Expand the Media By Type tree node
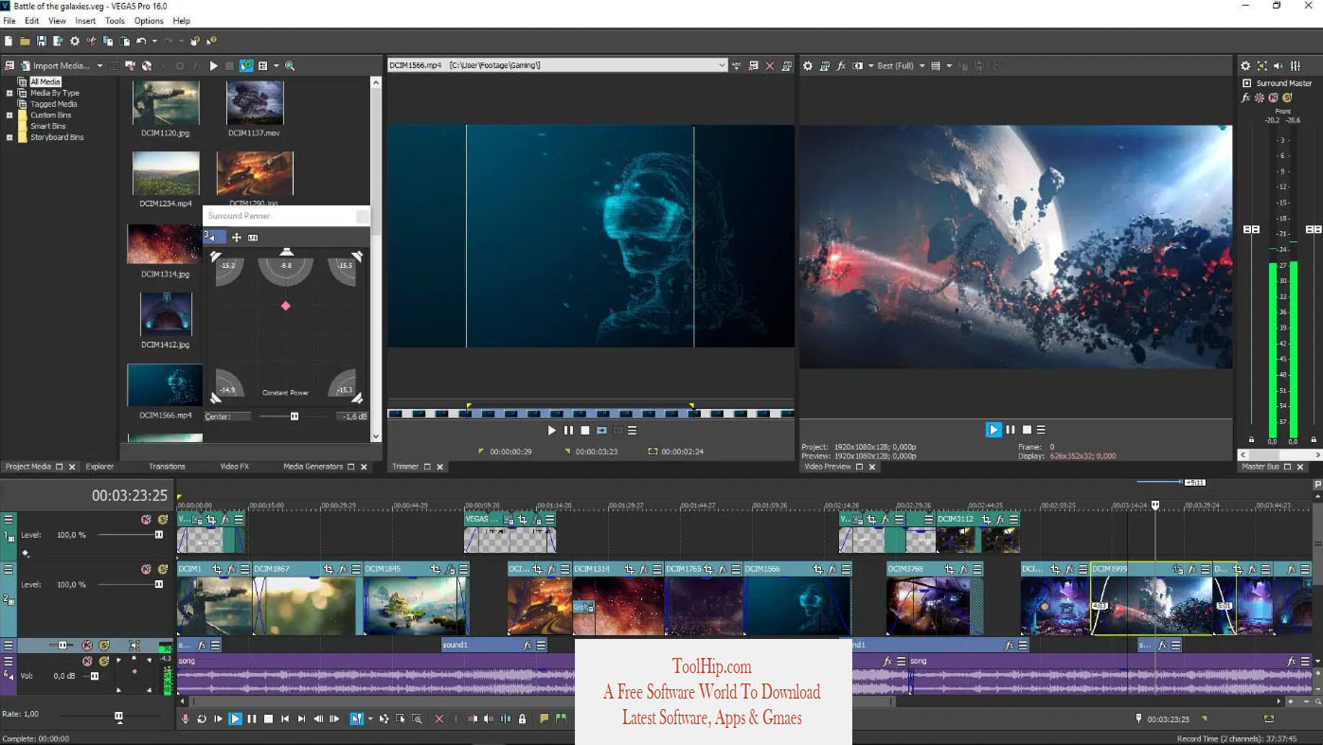Screen dimensions: 1323x745 coord(9,93)
